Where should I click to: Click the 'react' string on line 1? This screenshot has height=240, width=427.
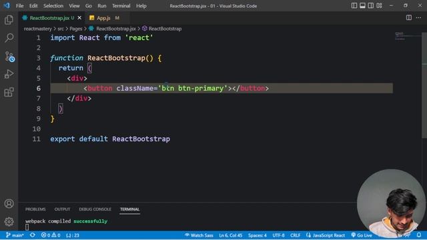pos(139,37)
